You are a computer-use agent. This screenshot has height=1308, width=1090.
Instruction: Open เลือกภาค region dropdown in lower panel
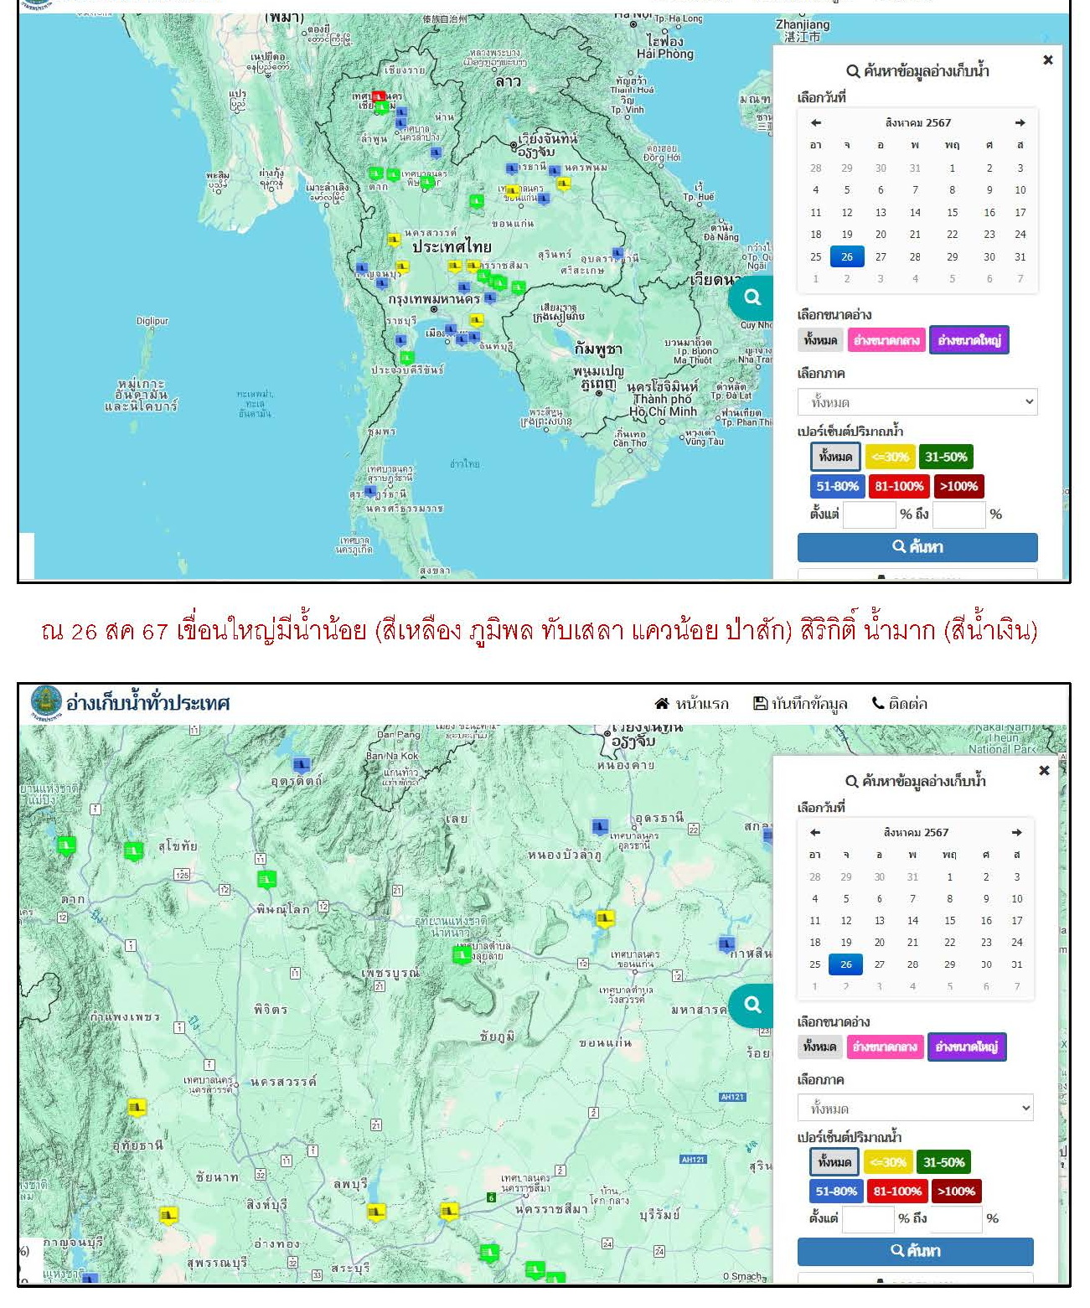point(915,1109)
